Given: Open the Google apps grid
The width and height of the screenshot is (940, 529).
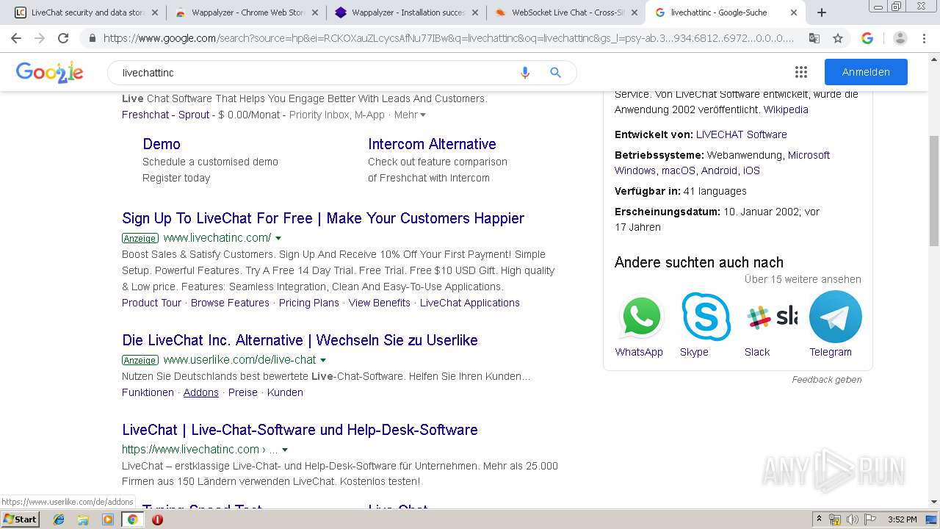Looking at the screenshot, I should (801, 72).
